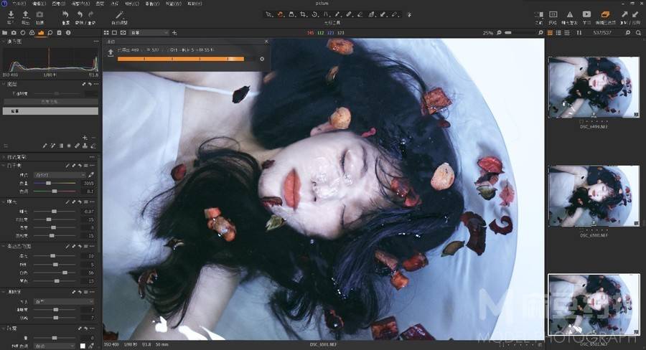The height and width of the screenshot is (350, 646).
Task: Open the Details magnifier tool tab
Action: [x=50, y=32]
